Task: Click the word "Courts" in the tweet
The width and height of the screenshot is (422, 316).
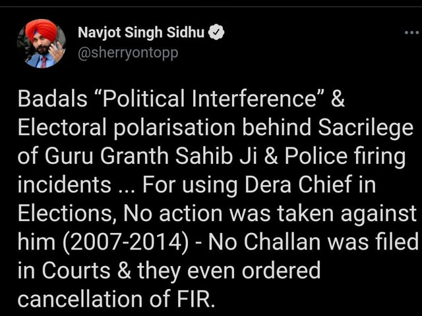Action: 76,271
